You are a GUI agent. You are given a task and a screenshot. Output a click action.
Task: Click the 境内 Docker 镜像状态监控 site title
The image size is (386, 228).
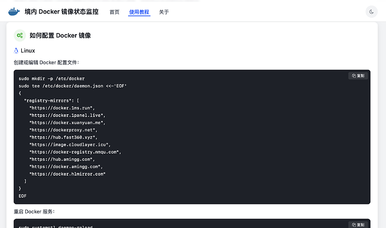pos(62,12)
